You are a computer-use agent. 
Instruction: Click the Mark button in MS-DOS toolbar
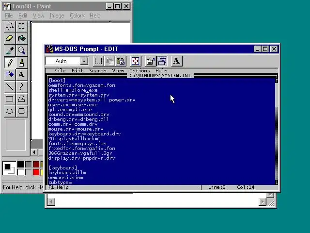click(98, 61)
